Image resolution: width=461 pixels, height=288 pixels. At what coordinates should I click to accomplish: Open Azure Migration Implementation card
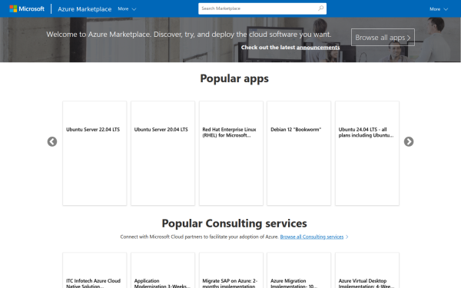click(299, 270)
